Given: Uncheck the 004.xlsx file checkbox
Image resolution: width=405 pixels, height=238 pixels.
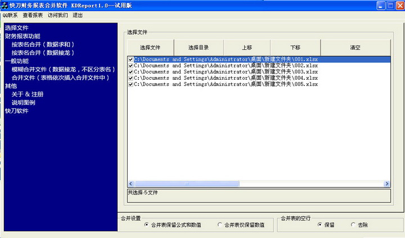Looking at the screenshot, I should [130, 78].
